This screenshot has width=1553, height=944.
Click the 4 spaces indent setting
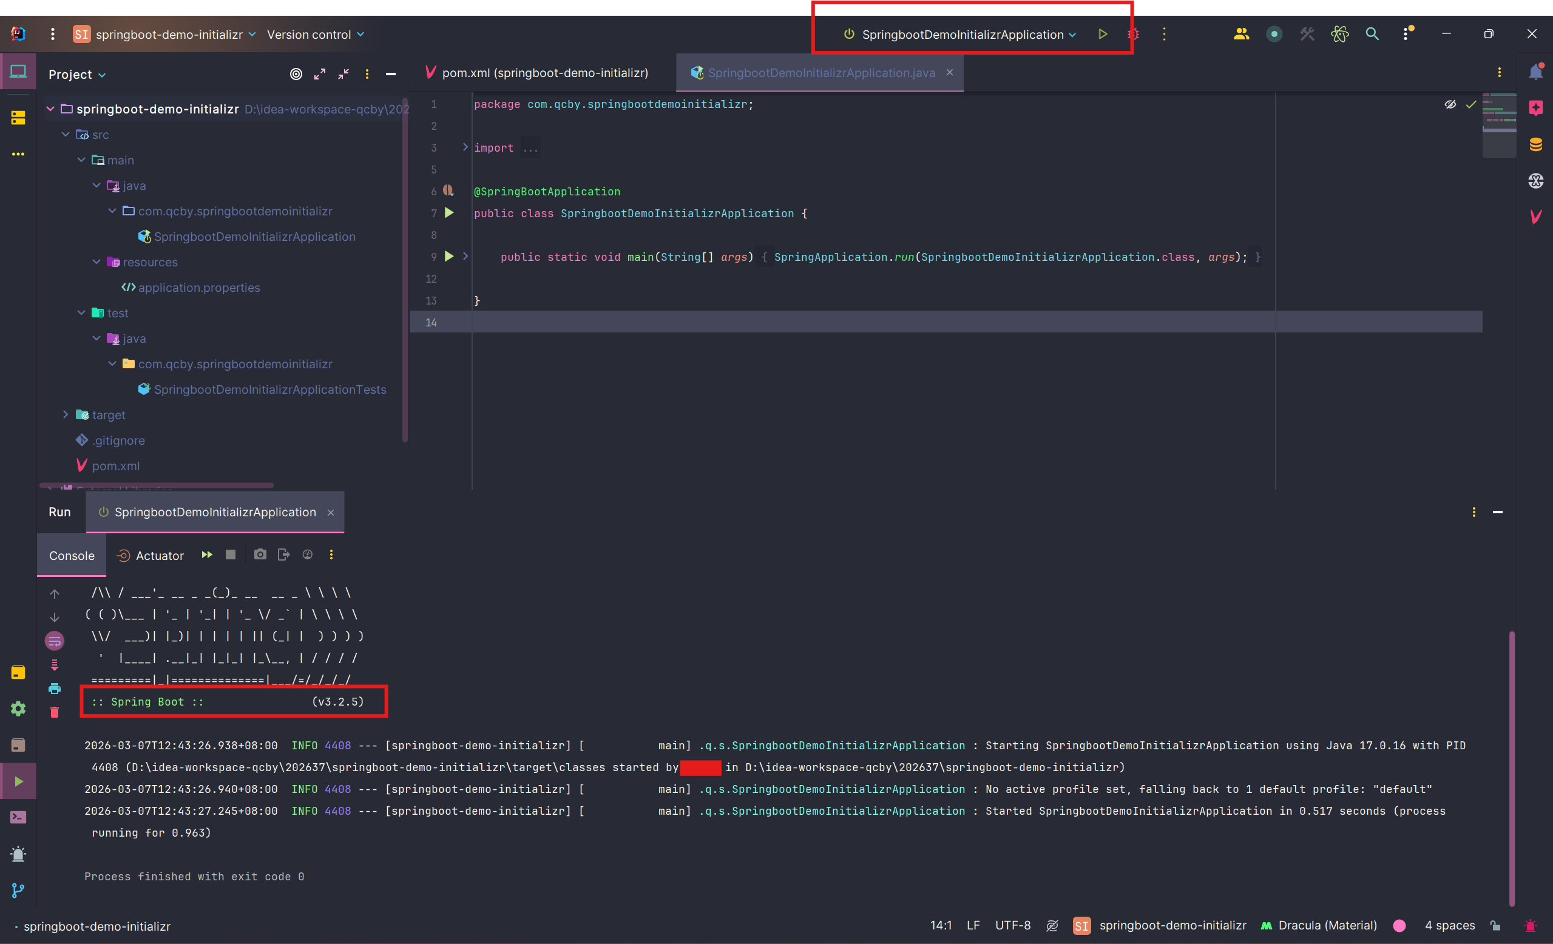(1449, 925)
